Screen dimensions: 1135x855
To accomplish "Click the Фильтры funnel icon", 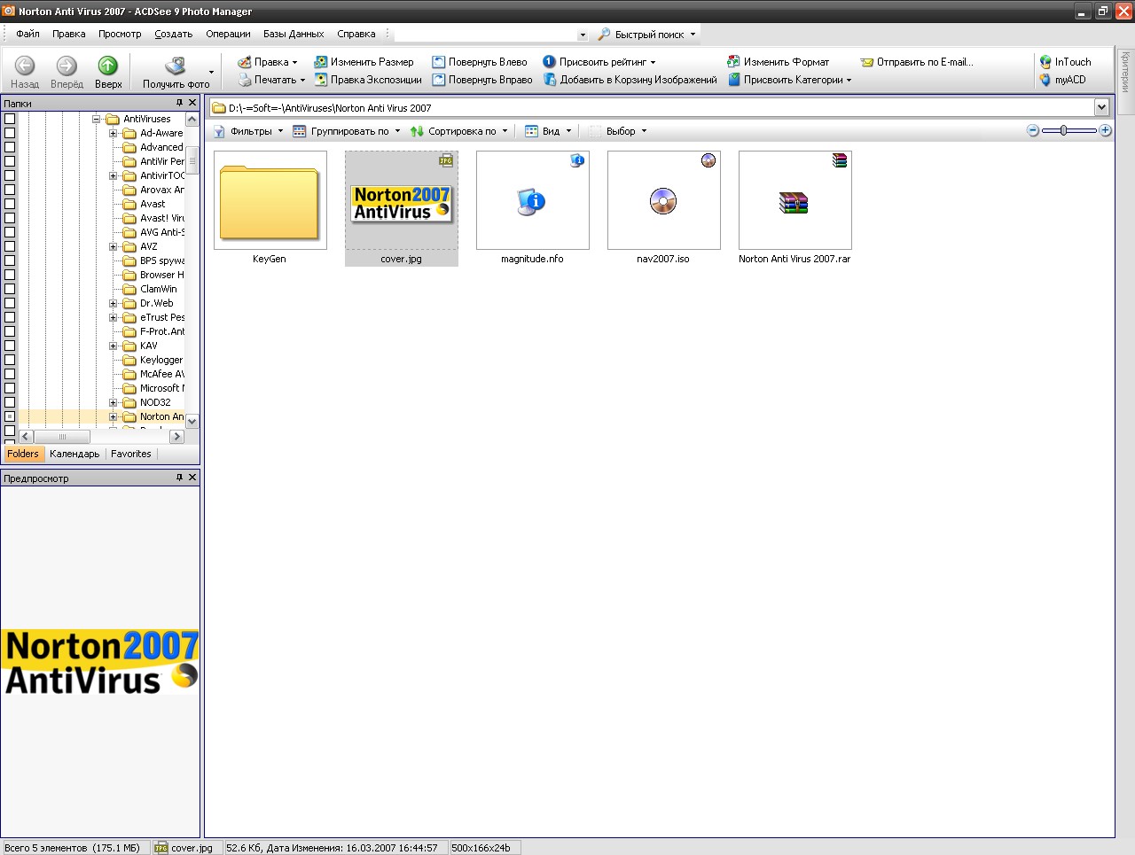I will [x=219, y=131].
